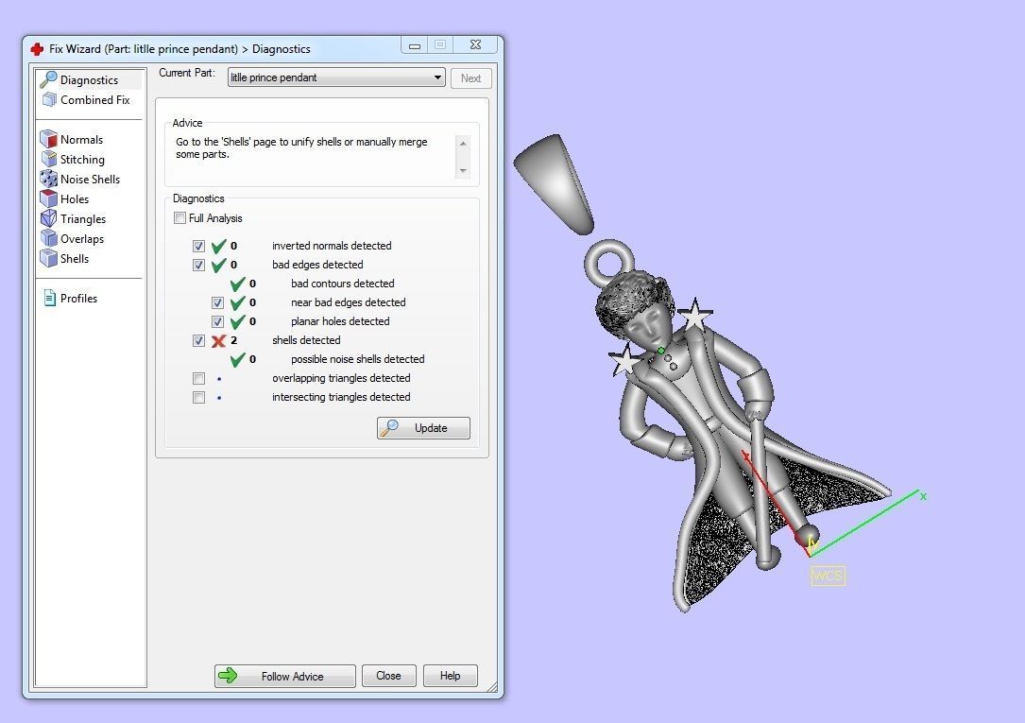This screenshot has width=1025, height=723.
Task: Go to the Noise Shells page
Action: pos(90,180)
